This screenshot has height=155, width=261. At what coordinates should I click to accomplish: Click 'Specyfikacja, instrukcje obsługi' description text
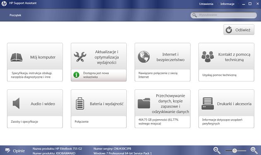click(x=31, y=75)
